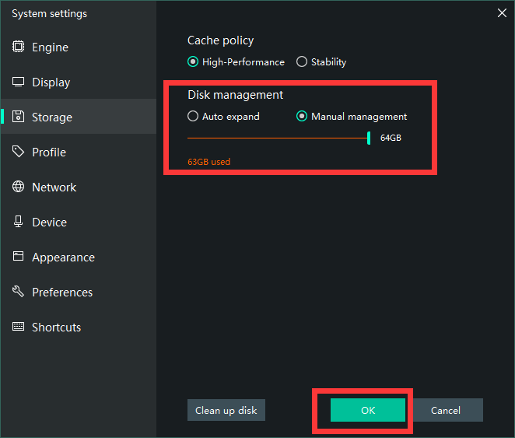The image size is (515, 438).
Task: Switch to the Network settings label
Action: [54, 187]
